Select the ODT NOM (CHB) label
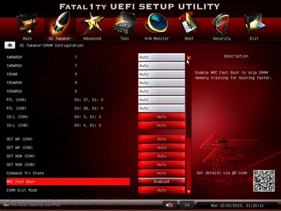The width and height of the screenshot is (281, 211). (x=21, y=164)
